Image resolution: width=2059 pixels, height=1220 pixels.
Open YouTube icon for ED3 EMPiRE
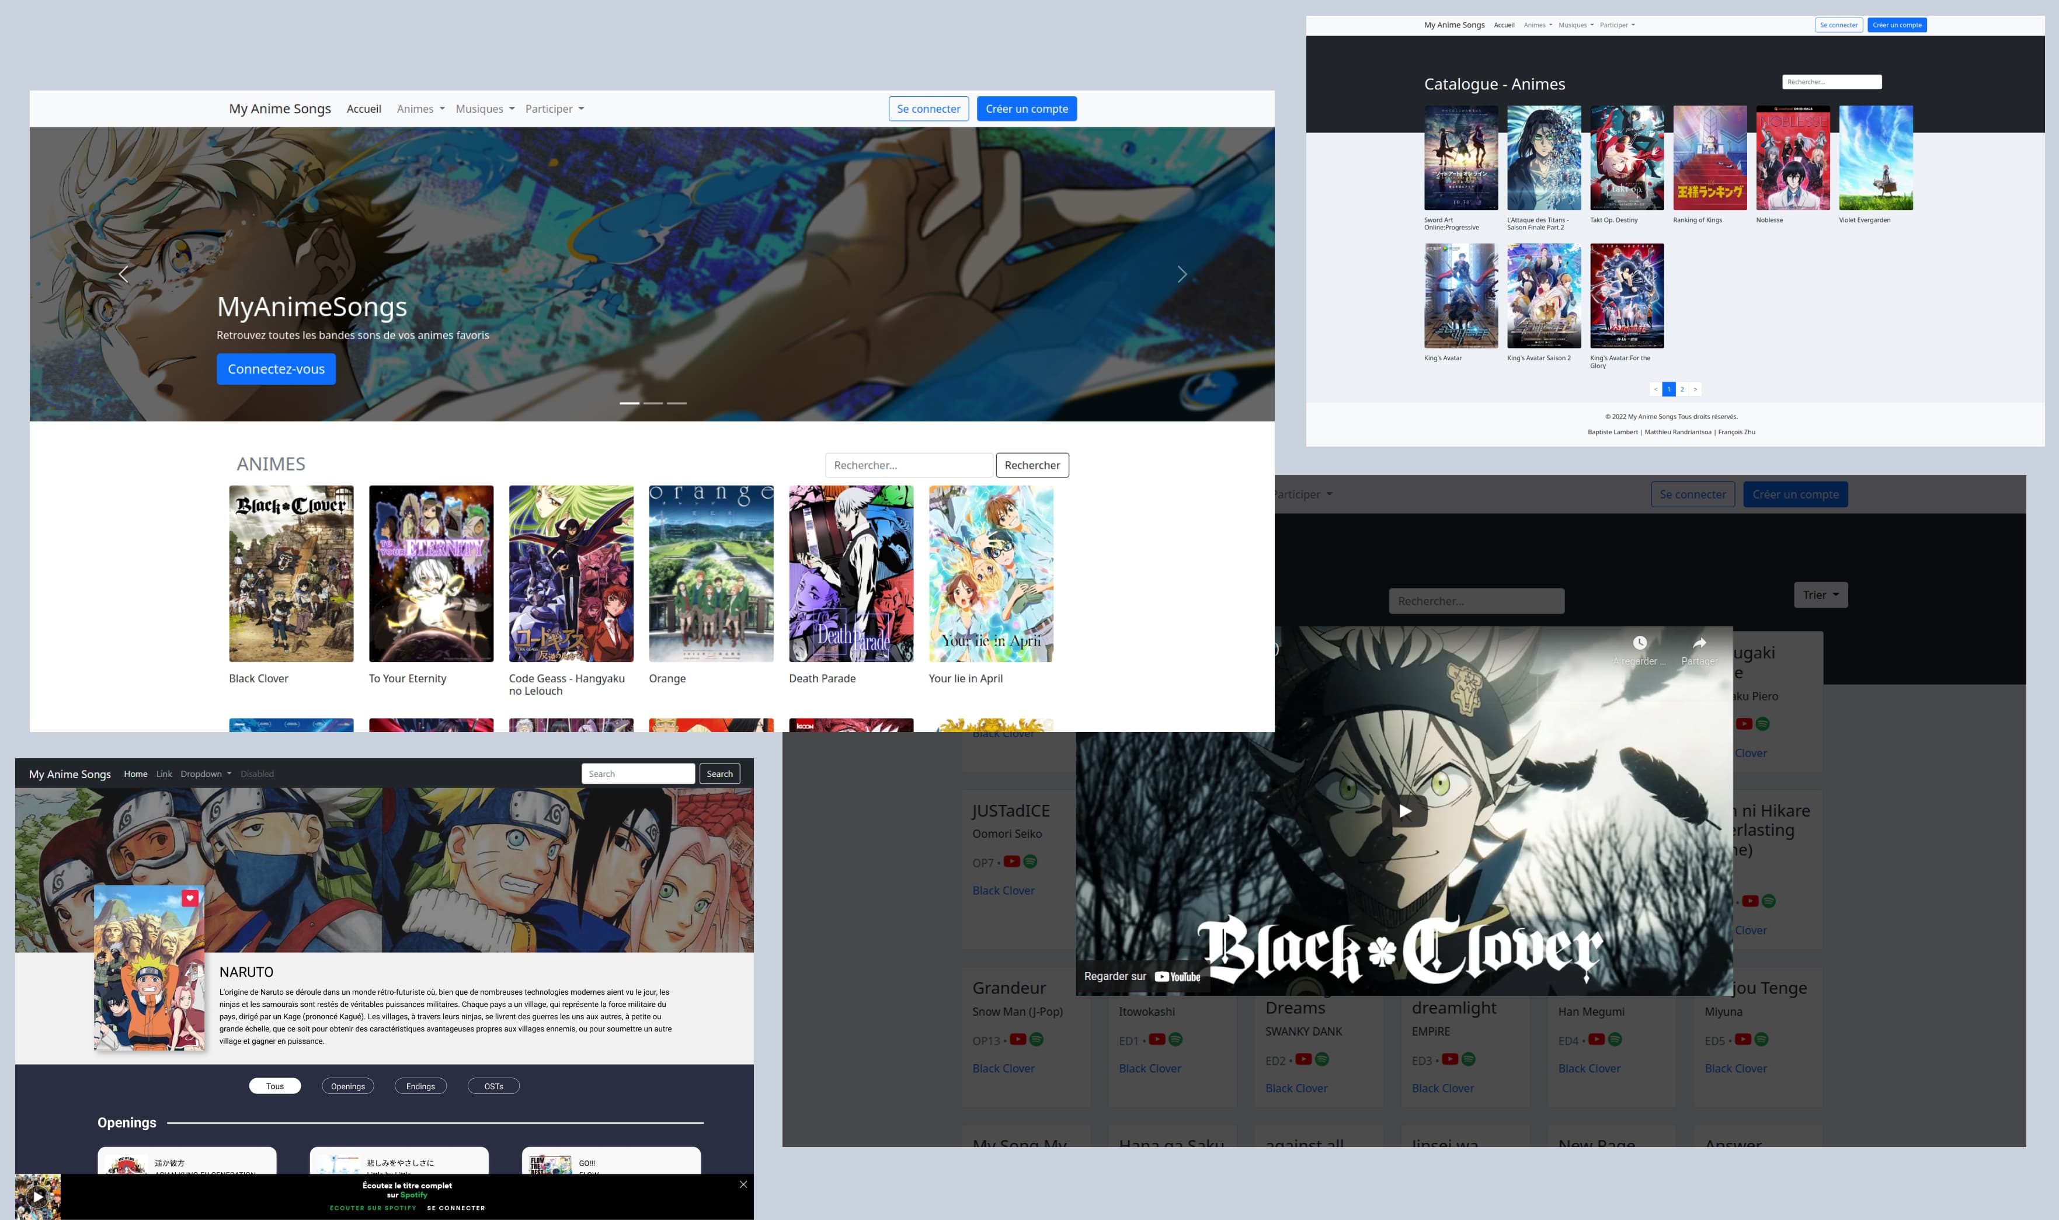[1450, 1059]
